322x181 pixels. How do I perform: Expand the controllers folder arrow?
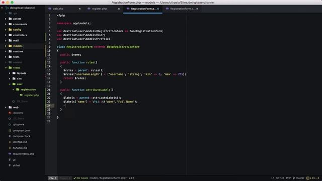(x=6, y=35)
